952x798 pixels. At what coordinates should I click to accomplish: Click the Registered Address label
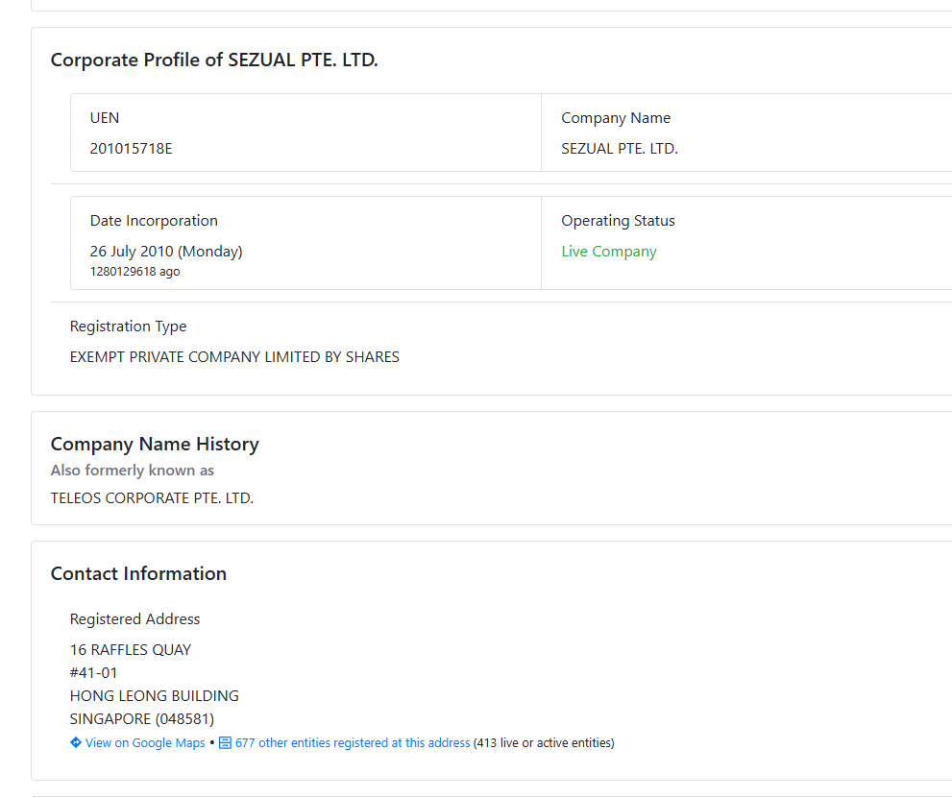[134, 619]
